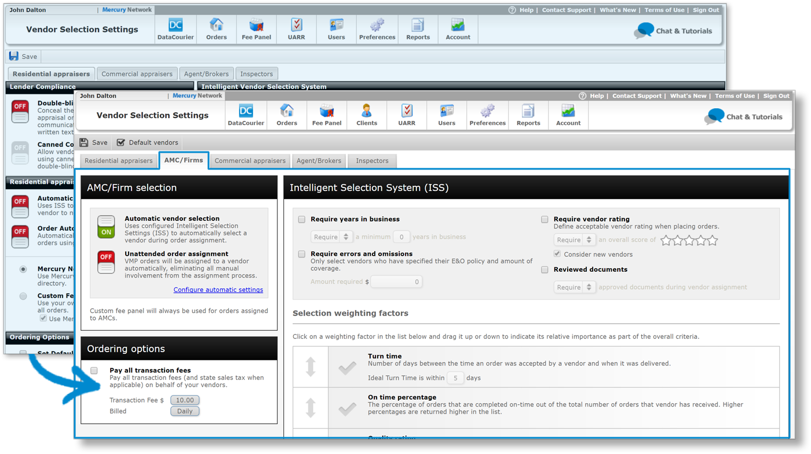Click the Turn time checkmark icon
811x454 pixels.
tap(348, 367)
